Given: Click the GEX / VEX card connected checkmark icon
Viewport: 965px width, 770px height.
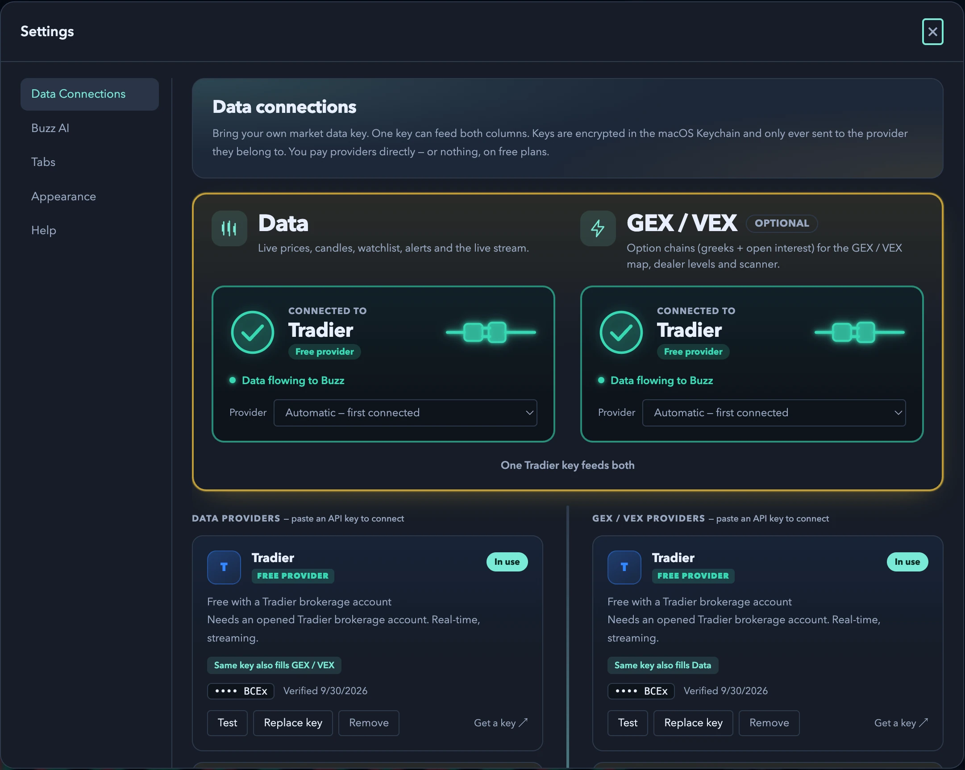Looking at the screenshot, I should click(621, 332).
